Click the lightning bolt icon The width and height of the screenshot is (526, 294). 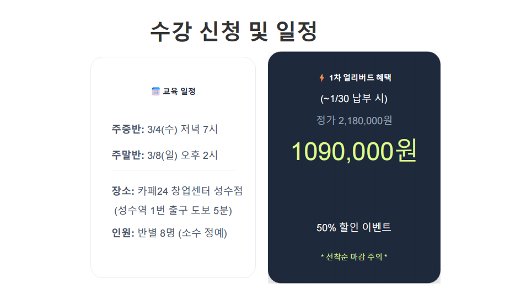point(321,78)
